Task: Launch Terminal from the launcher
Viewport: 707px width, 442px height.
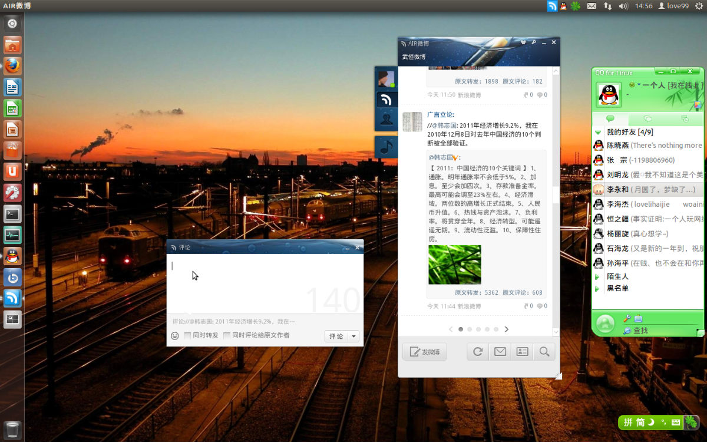Action: (13, 214)
